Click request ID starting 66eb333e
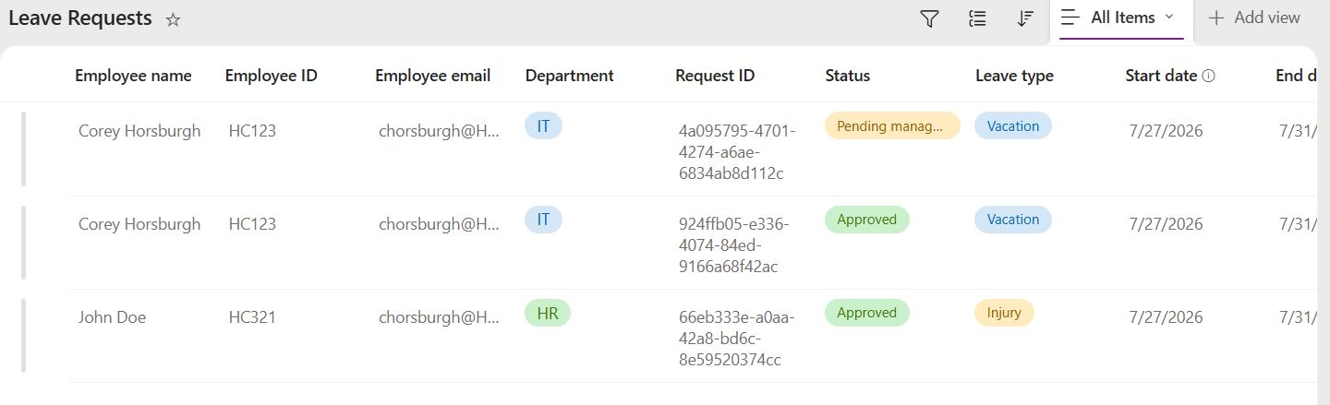The image size is (1330, 405). (x=737, y=338)
